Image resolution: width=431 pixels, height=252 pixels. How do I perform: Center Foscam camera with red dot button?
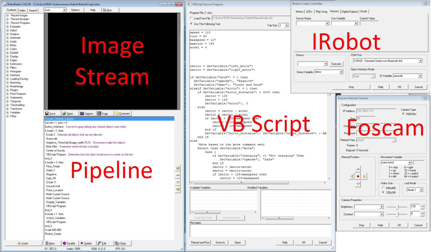[x=358, y=176]
